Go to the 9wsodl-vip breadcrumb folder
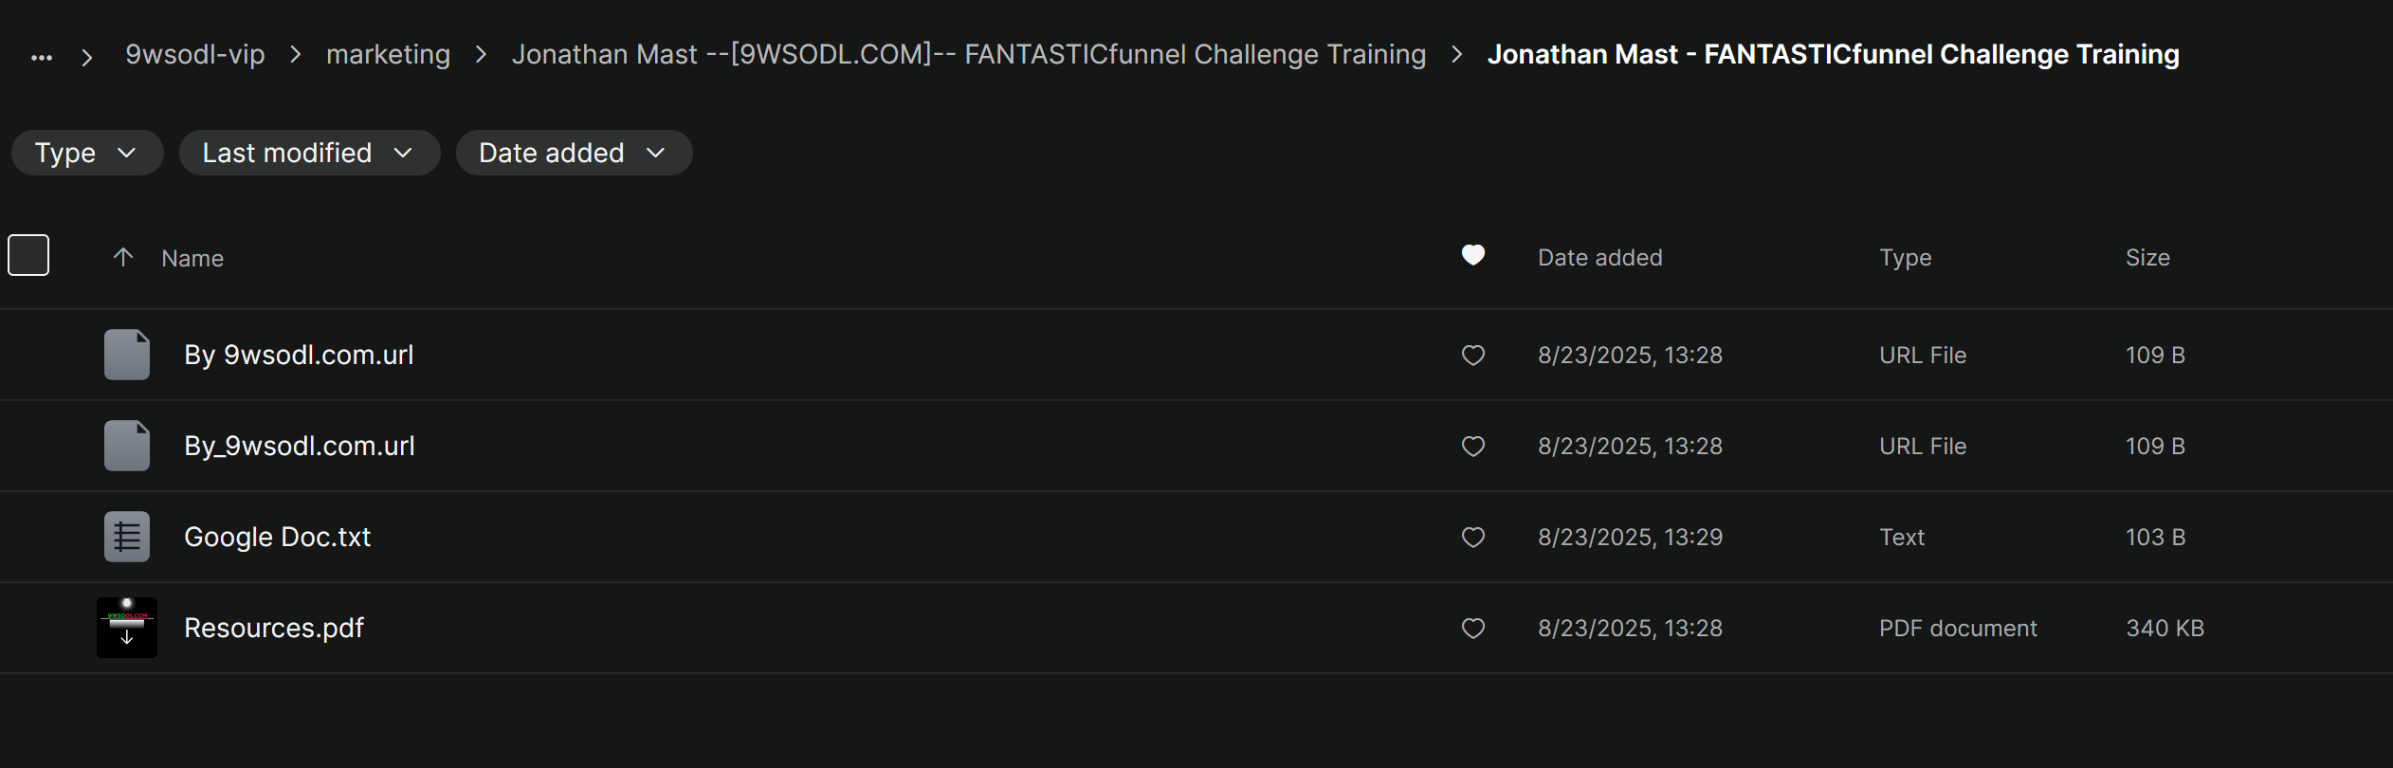Viewport: 2393px width, 768px height. (195, 55)
